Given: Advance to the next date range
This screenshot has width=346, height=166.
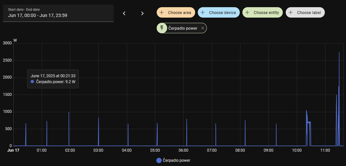Looking at the screenshot, I should [x=142, y=13].
